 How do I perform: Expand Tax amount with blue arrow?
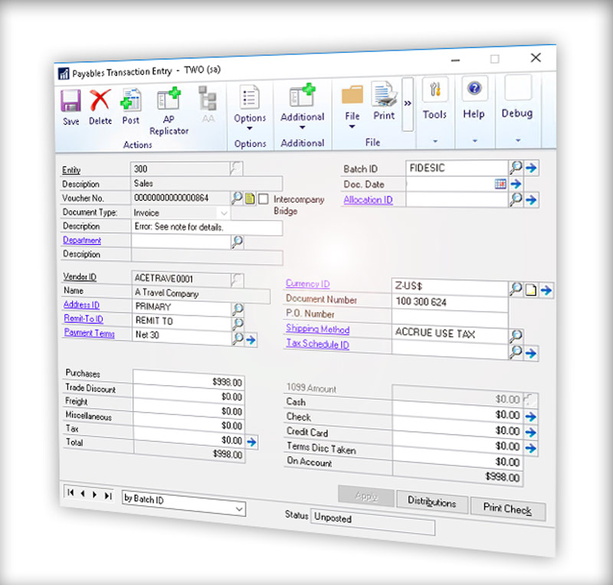pos(251,442)
